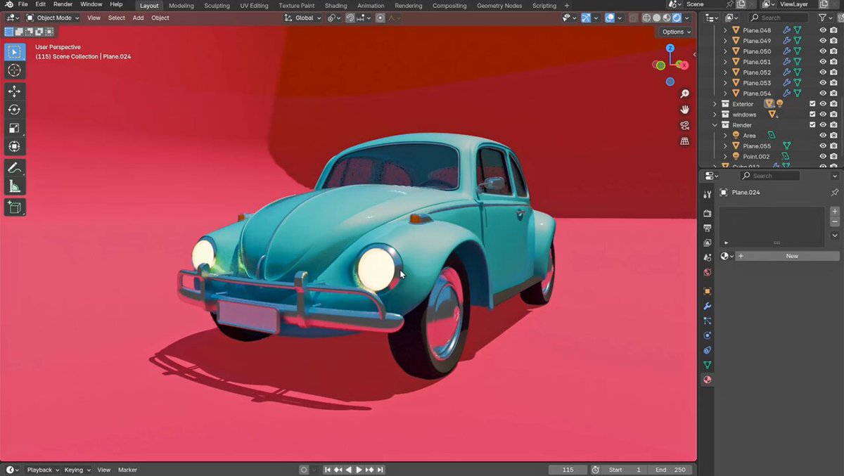
Task: Open the Material properties tab
Action: pyautogui.click(x=708, y=380)
